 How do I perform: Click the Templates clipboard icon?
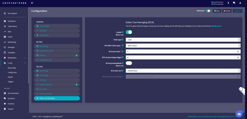(x=5, y=53)
